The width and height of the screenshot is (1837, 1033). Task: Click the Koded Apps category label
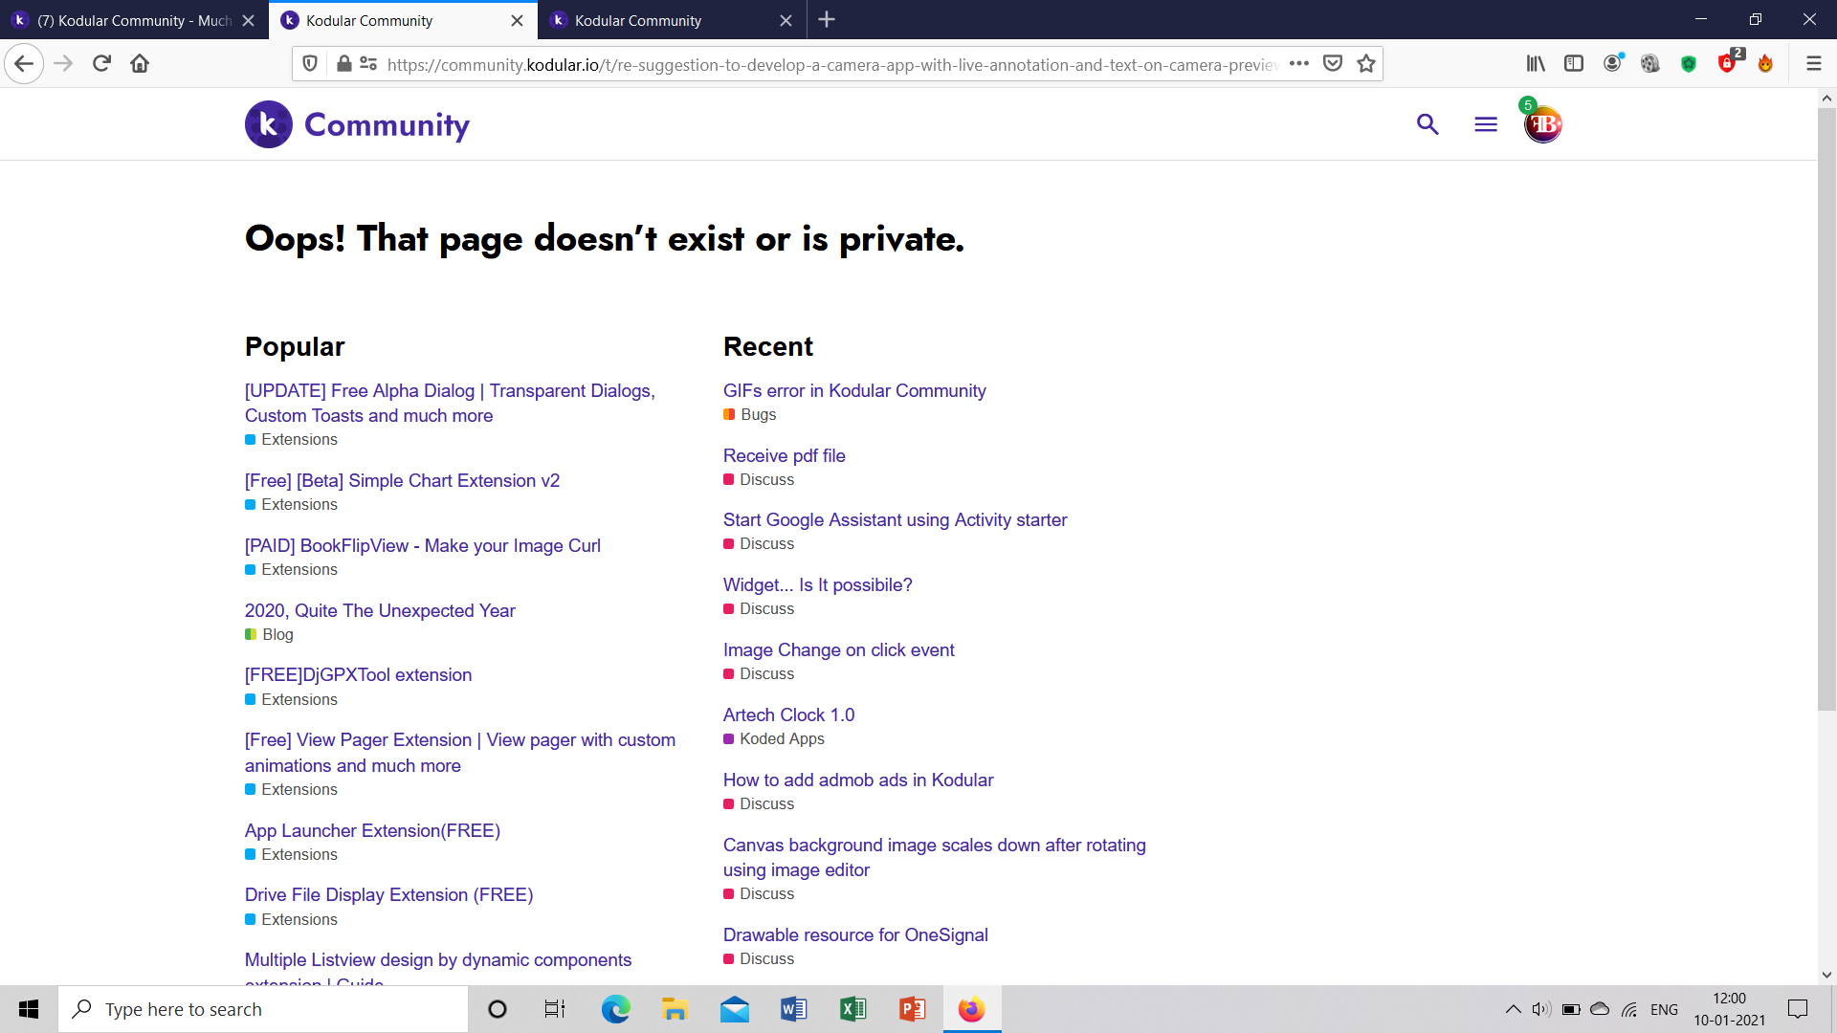coord(774,738)
